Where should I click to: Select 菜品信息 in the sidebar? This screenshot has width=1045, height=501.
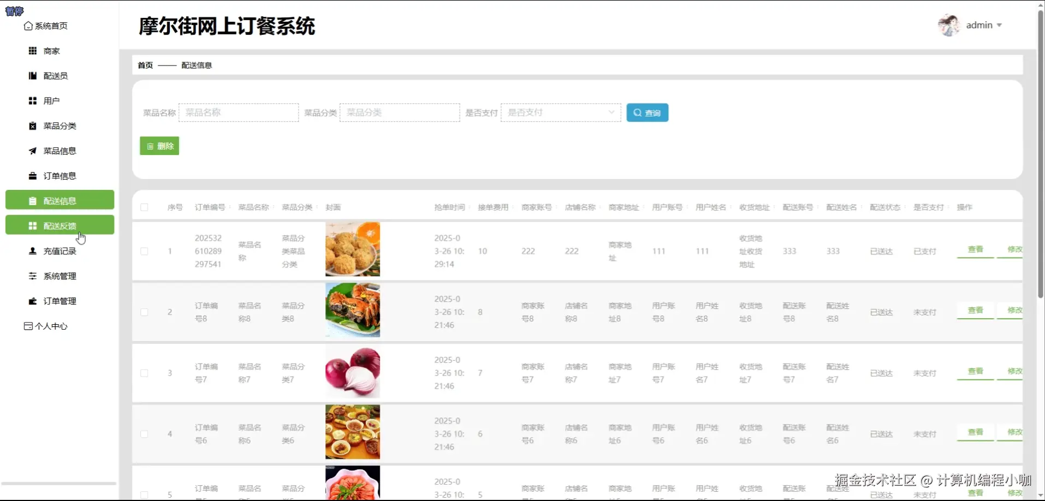tap(60, 151)
